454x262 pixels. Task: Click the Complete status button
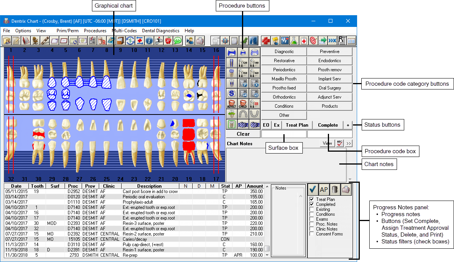(x=328, y=125)
